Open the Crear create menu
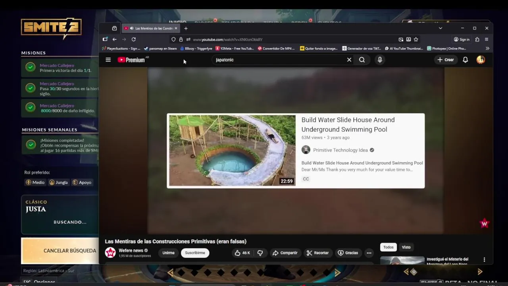This screenshot has height=286, width=508. tap(446, 60)
